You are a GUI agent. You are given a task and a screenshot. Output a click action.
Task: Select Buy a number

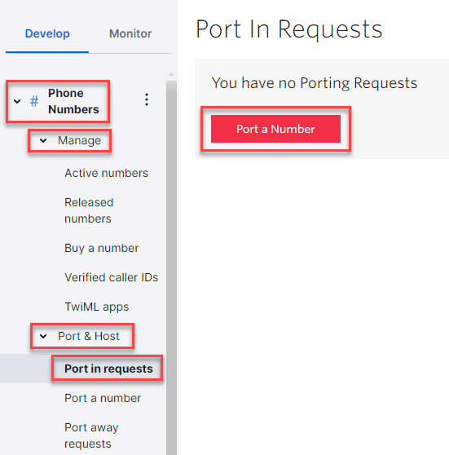pos(102,248)
